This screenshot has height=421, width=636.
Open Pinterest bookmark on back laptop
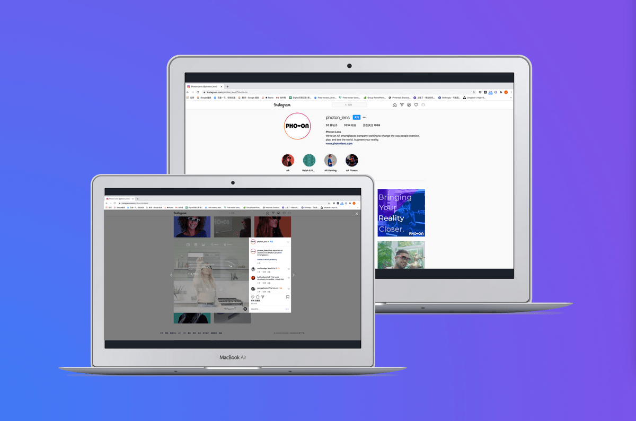coord(401,98)
